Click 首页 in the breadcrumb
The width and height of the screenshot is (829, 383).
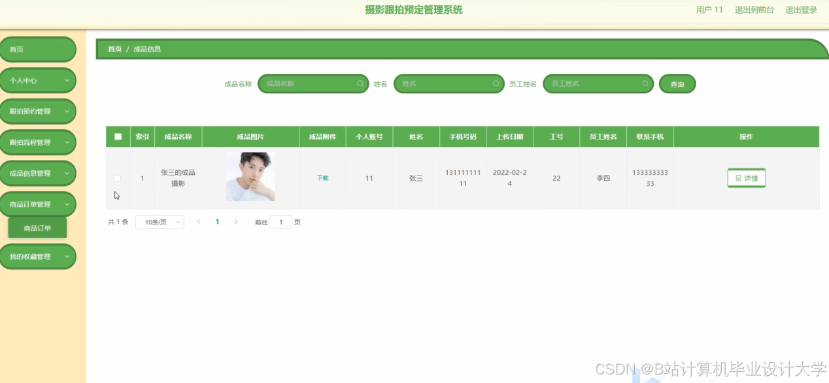(x=114, y=49)
